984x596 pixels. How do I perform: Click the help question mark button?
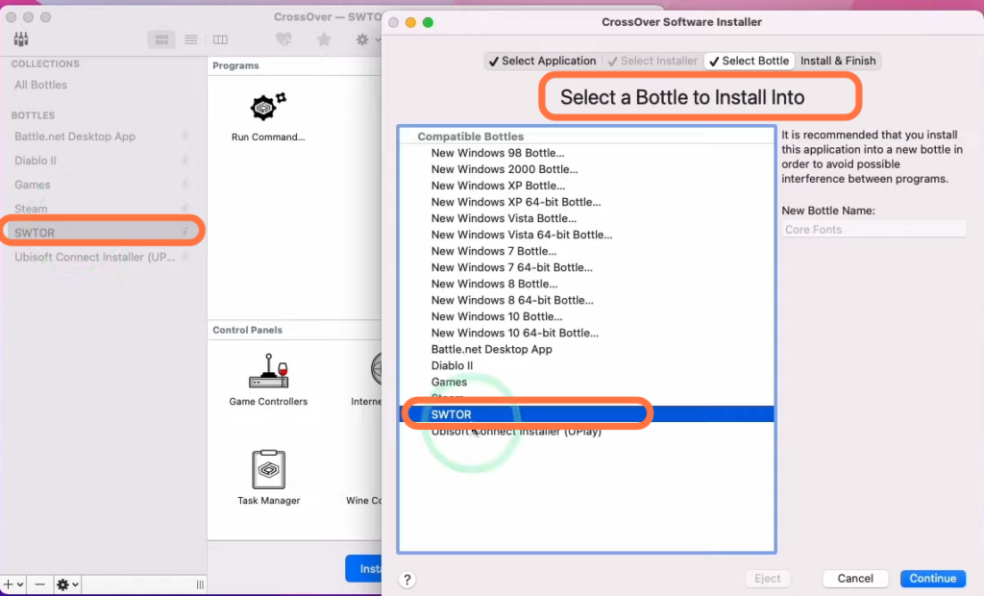pyautogui.click(x=407, y=580)
